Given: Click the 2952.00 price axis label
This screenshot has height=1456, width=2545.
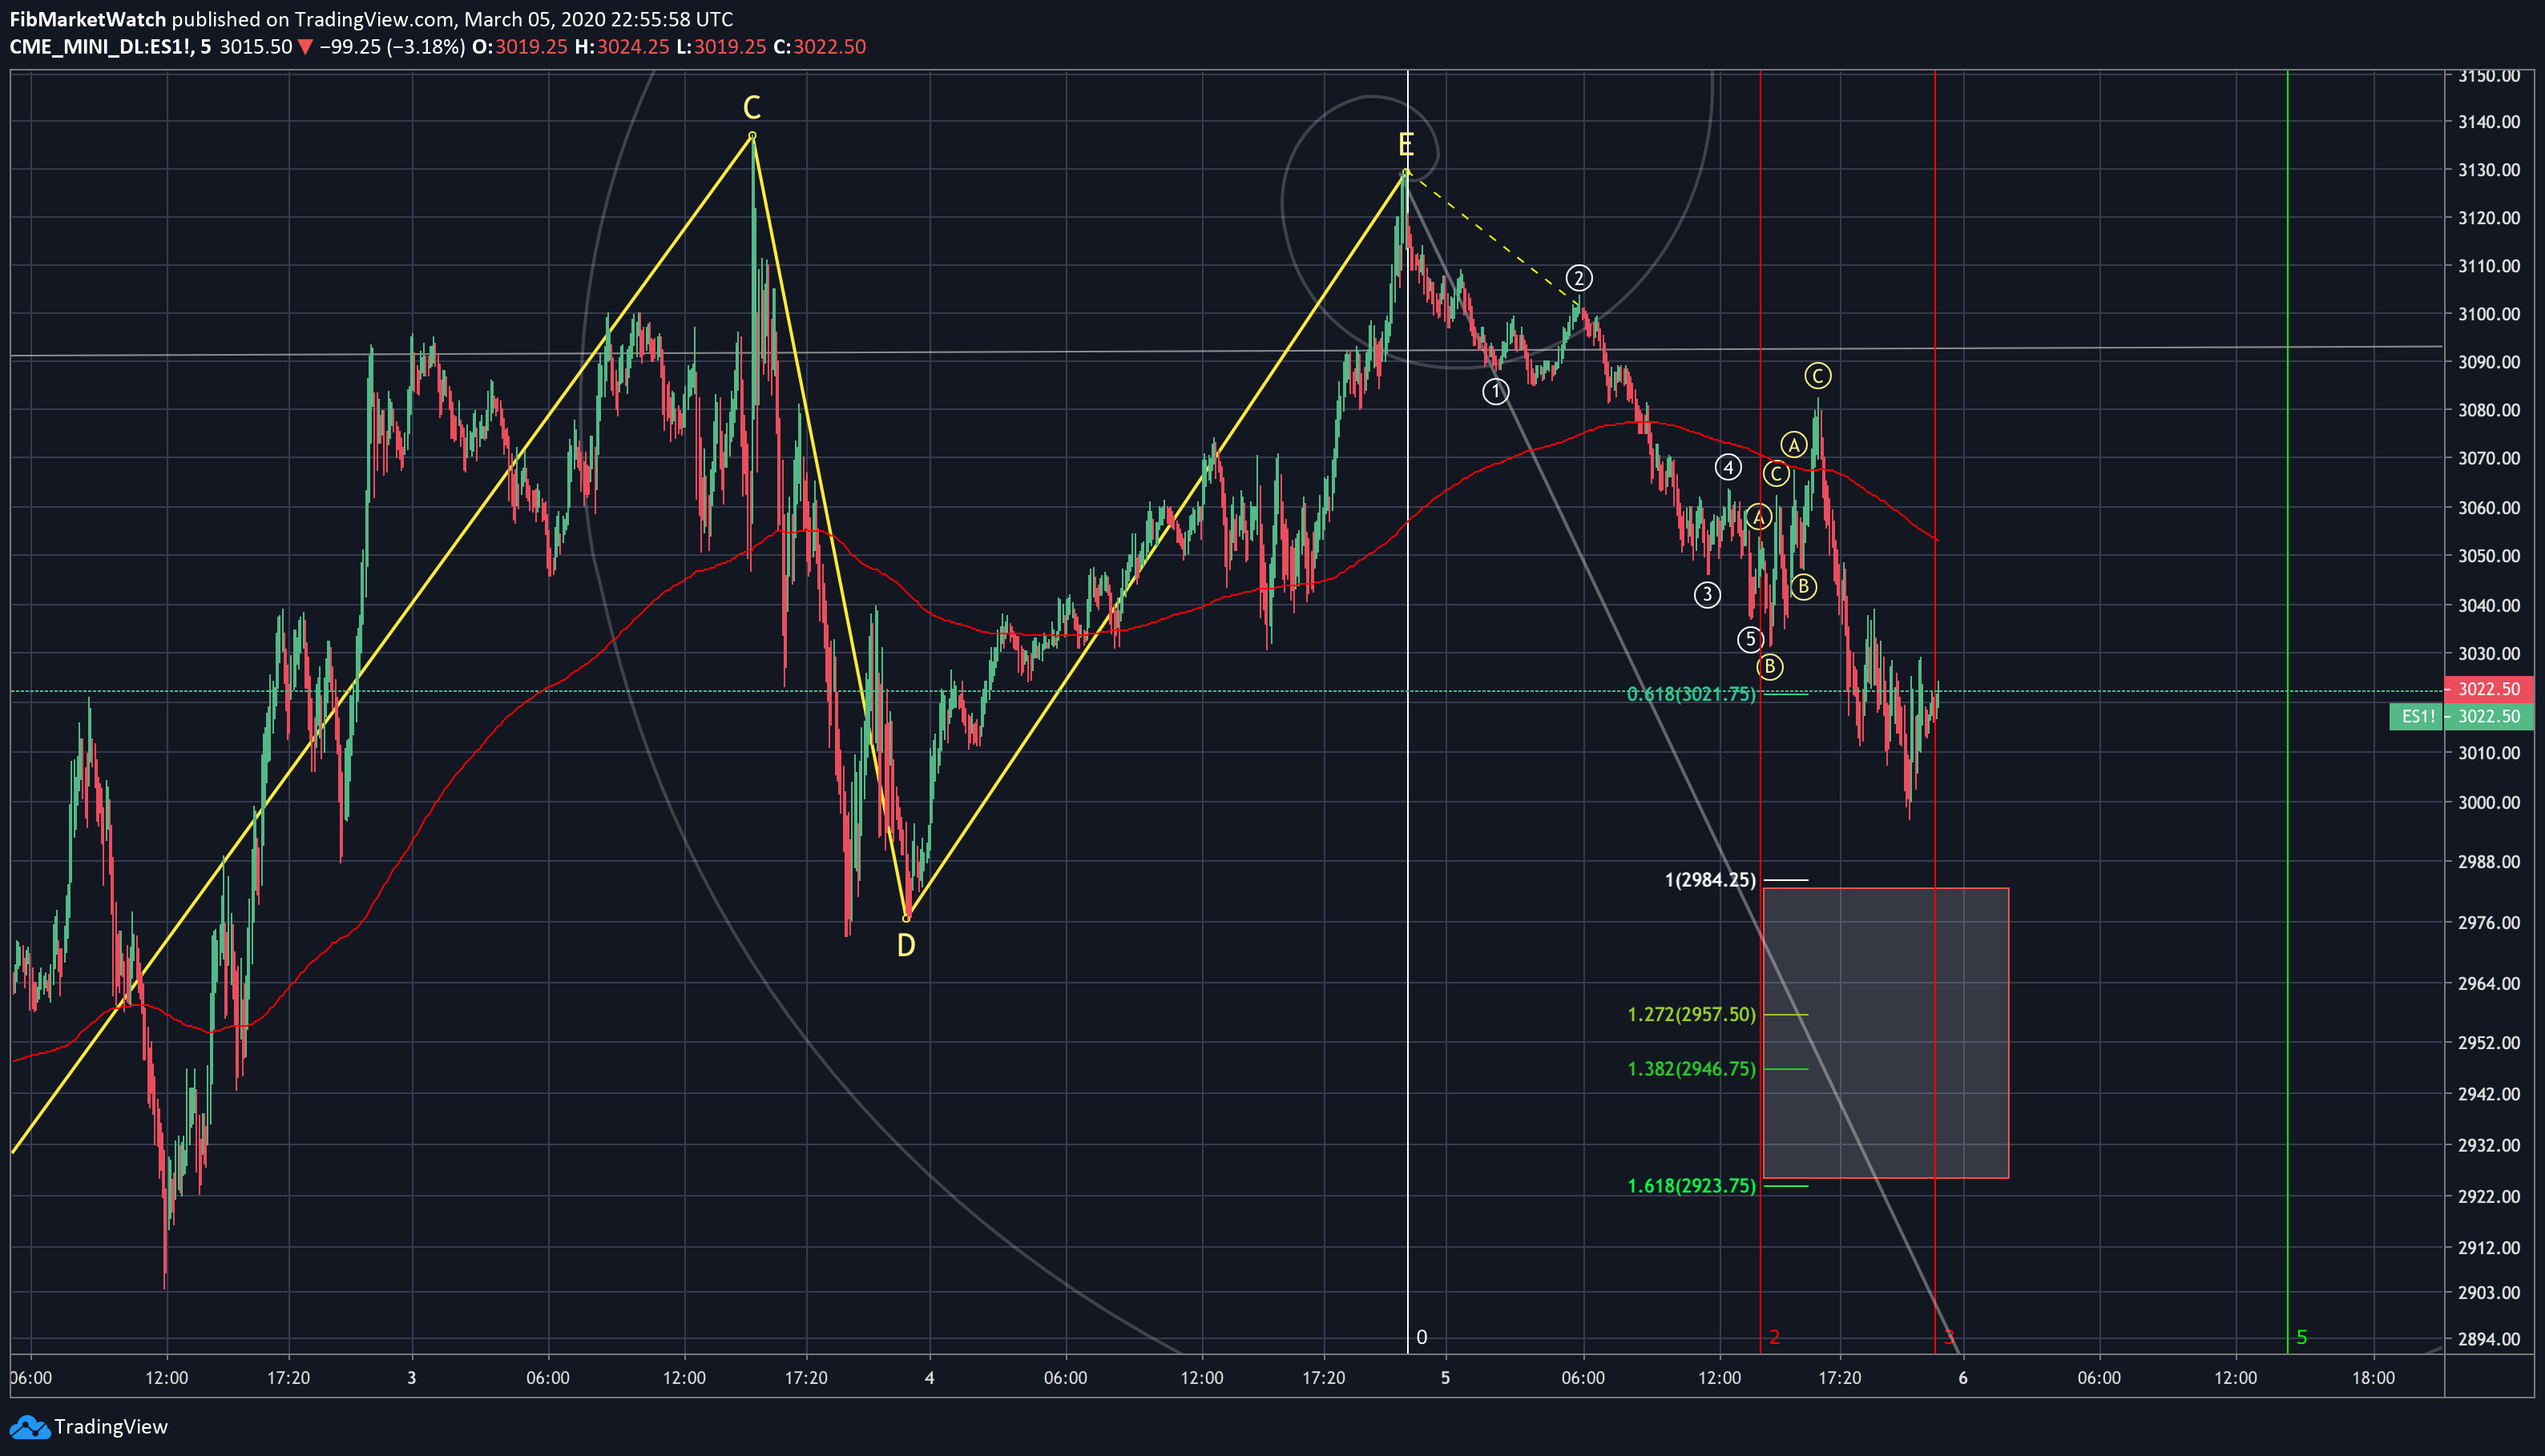Looking at the screenshot, I should click(x=2488, y=1043).
